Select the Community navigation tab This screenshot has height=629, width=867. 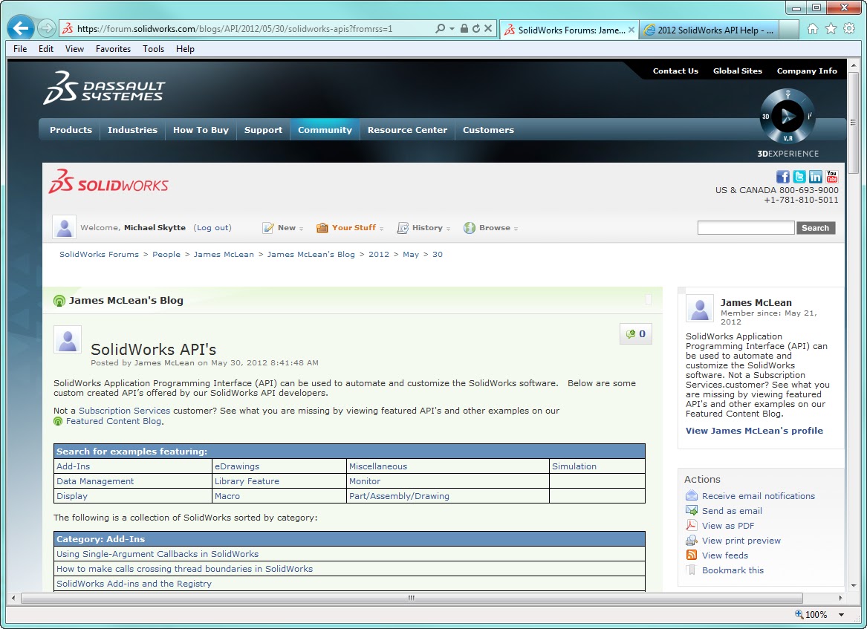click(x=325, y=130)
